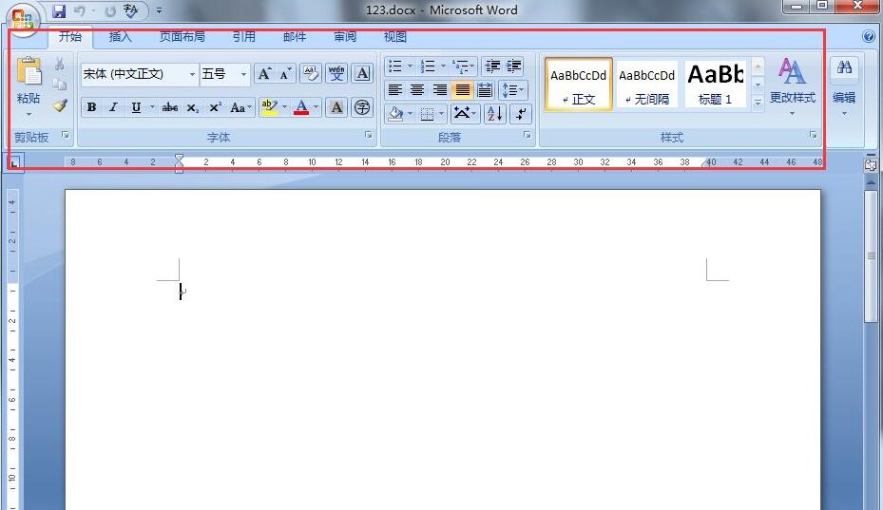Open font color dropdown arrow

[316, 107]
